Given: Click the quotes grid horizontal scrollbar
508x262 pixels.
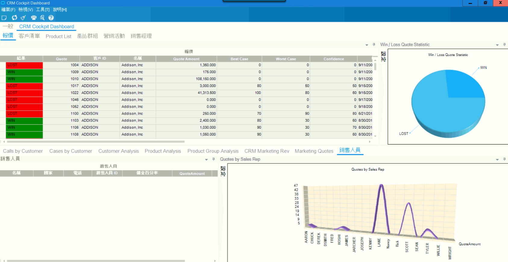Looking at the screenshot, I should click(x=96, y=142).
